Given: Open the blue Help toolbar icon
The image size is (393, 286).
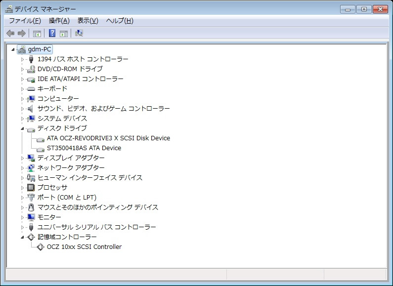Looking at the screenshot, I should coord(52,33).
